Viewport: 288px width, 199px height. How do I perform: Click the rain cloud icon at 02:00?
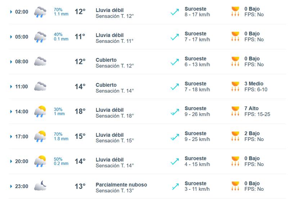pyautogui.click(x=40, y=12)
